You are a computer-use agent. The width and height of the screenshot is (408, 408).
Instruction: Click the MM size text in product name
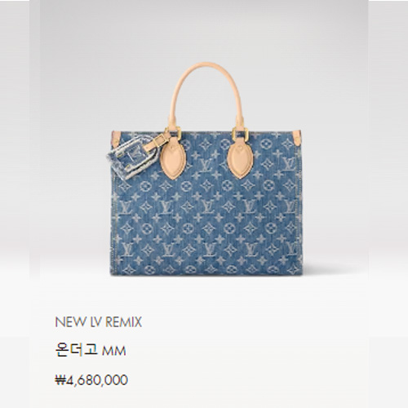click(x=114, y=351)
